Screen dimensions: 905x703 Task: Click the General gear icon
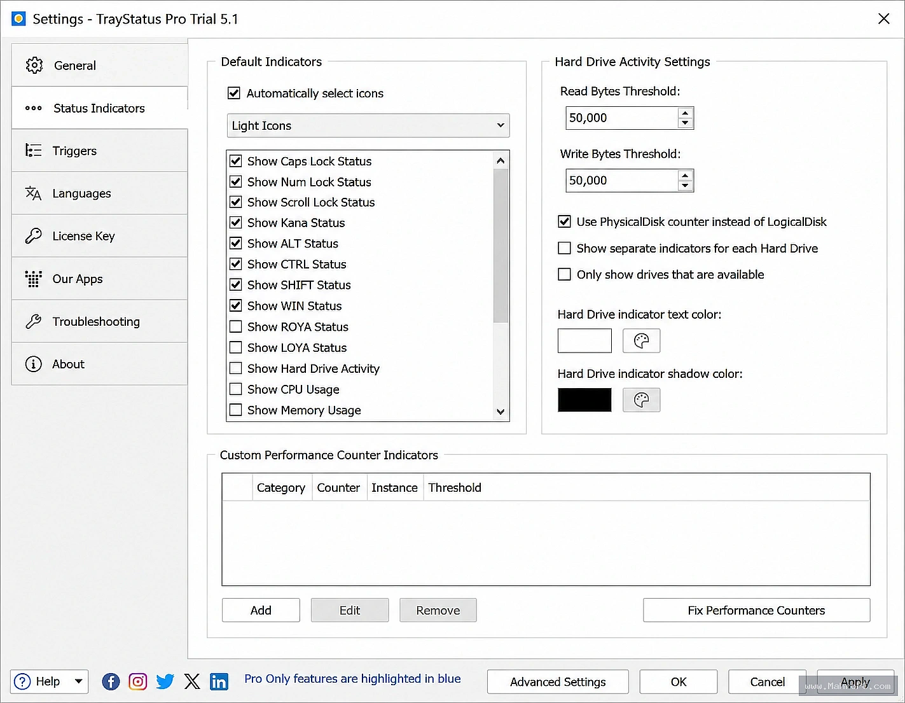pos(34,65)
